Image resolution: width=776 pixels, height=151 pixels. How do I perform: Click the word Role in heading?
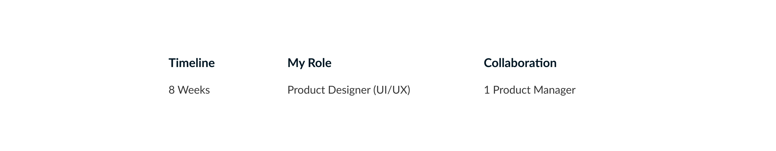[x=319, y=63]
